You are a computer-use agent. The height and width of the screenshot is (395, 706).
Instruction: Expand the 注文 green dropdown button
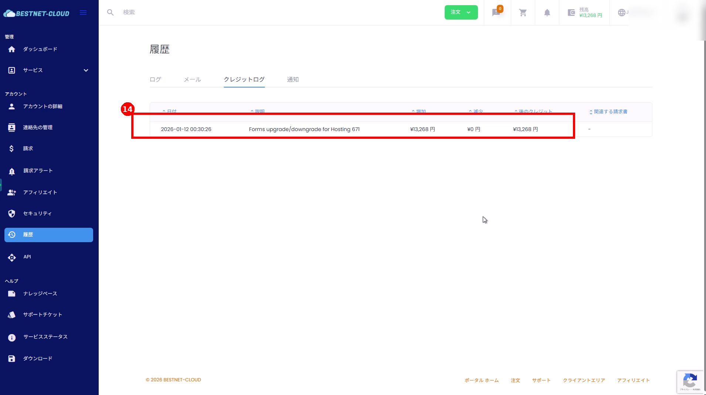click(461, 12)
